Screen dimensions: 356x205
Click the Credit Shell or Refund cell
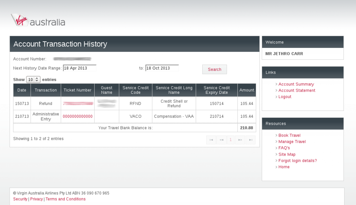174,104
